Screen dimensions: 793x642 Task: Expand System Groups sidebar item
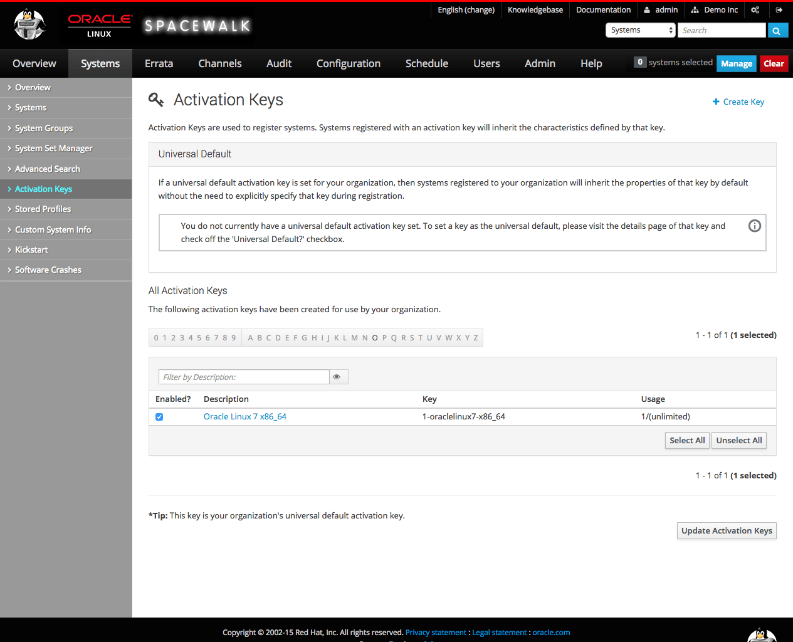(66, 128)
